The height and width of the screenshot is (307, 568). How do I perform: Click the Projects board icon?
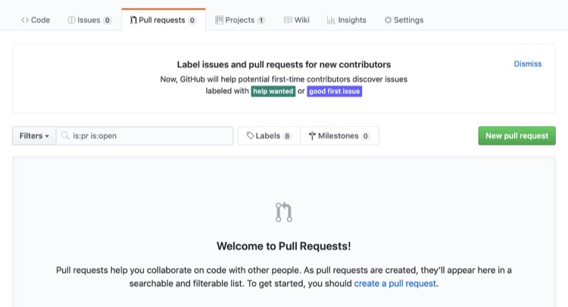click(219, 20)
